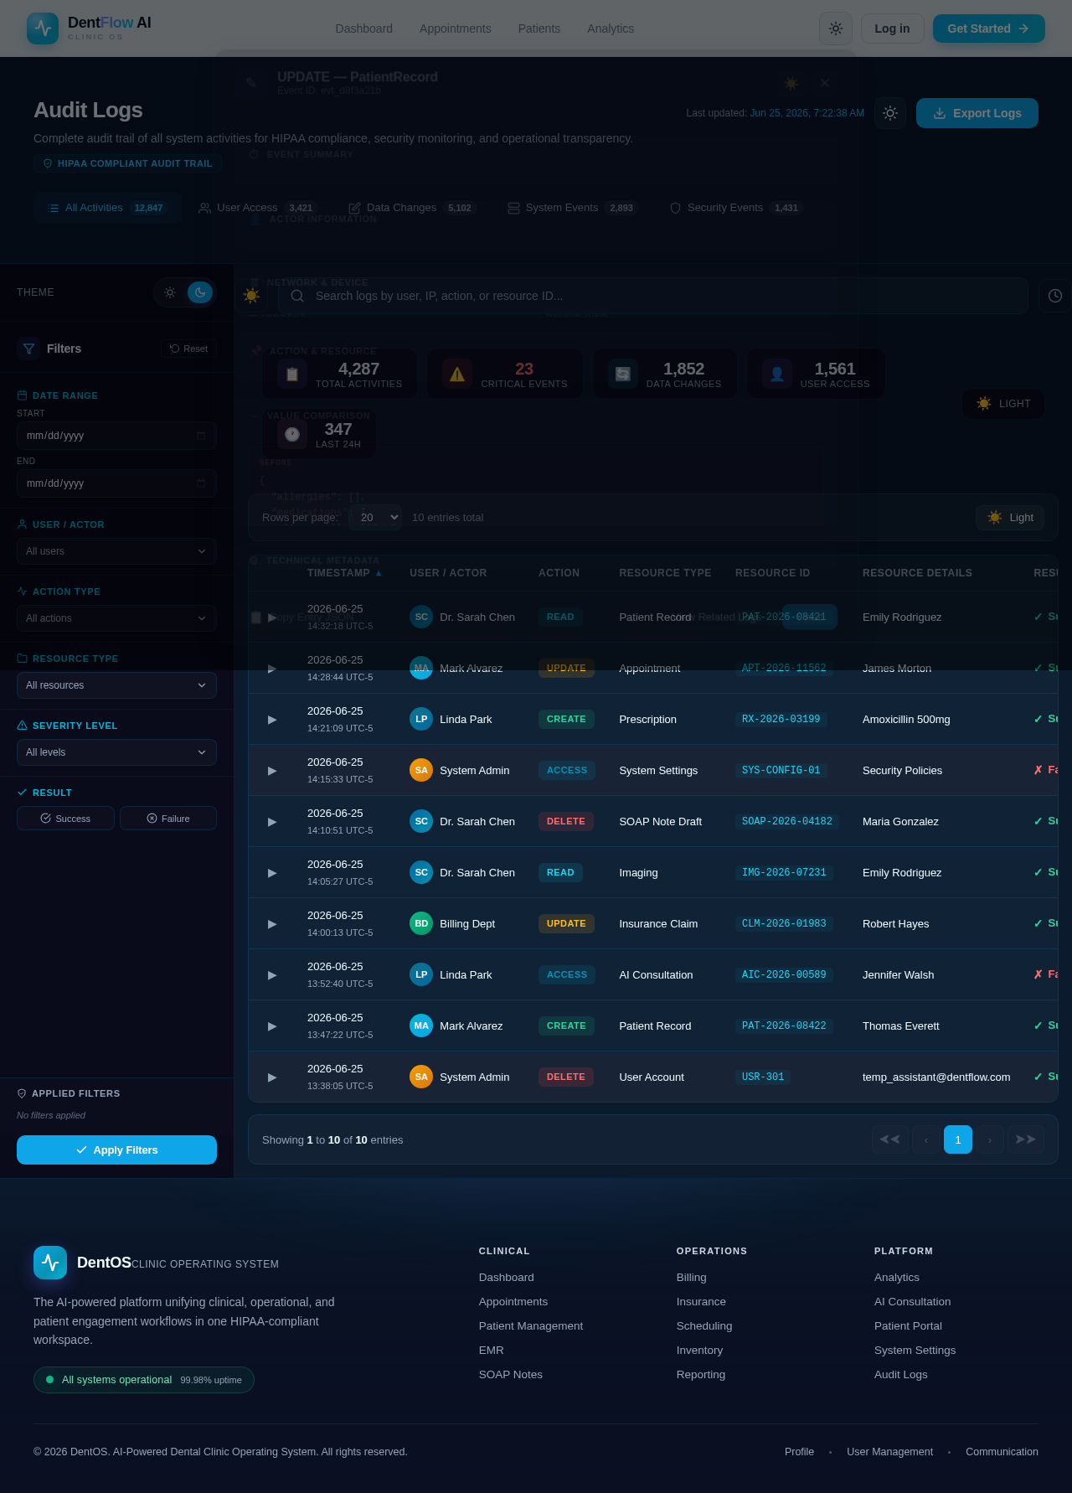Click next page arrow
Viewport: 1072px width, 1493px height.
coord(990,1139)
